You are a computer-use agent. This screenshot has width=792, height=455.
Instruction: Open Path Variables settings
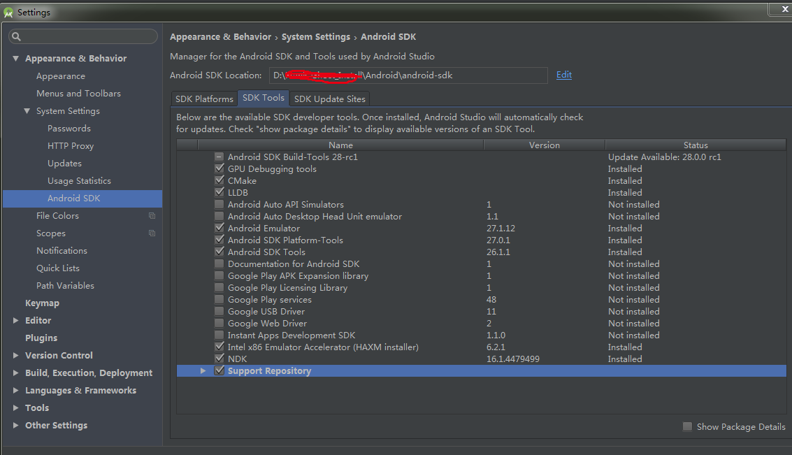[65, 285]
